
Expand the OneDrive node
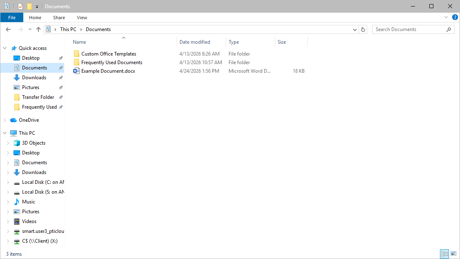pos(4,120)
